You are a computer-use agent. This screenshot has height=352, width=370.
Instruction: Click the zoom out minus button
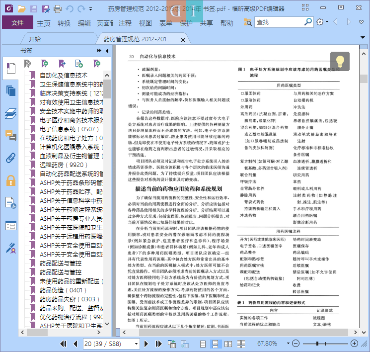pyautogui.click(x=296, y=343)
